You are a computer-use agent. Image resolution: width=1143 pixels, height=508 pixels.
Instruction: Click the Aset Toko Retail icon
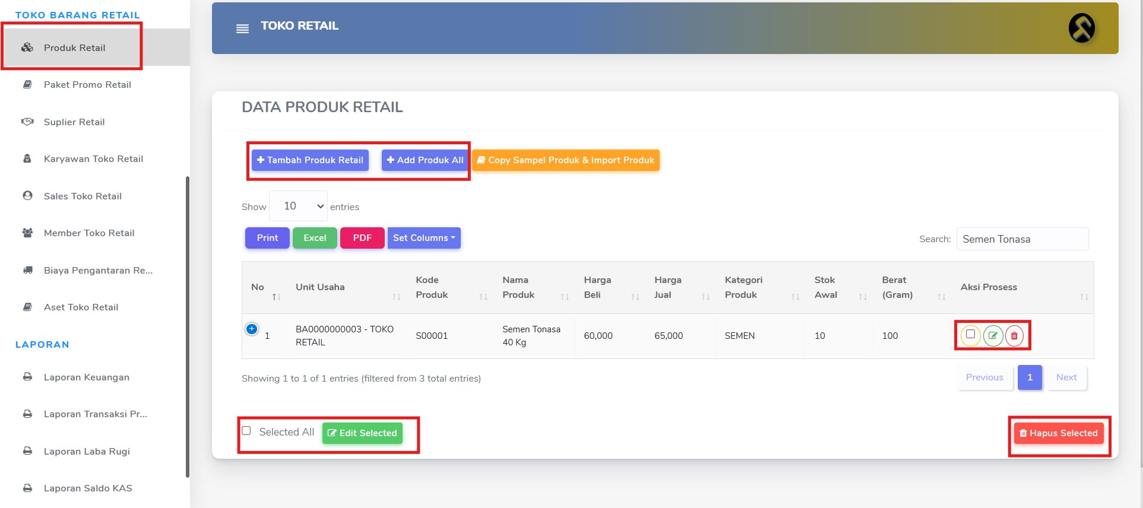pyautogui.click(x=27, y=307)
